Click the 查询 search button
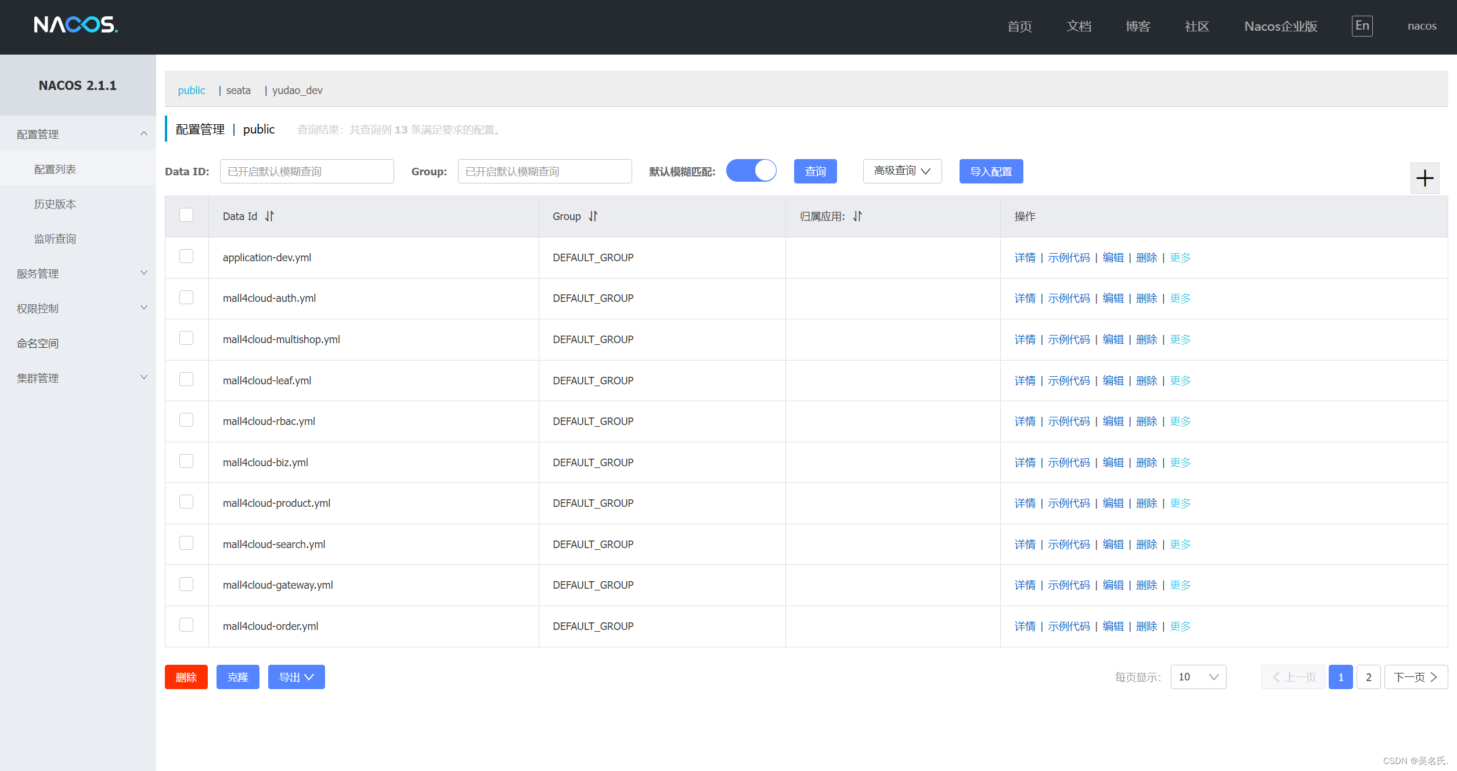 815,171
